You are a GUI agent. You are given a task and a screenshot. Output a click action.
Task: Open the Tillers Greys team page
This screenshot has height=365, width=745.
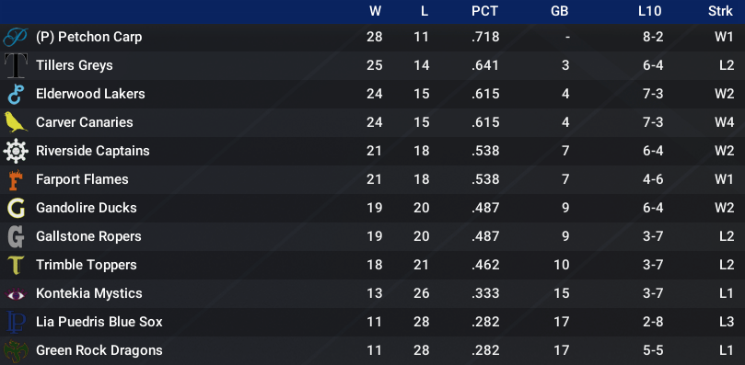(75, 65)
